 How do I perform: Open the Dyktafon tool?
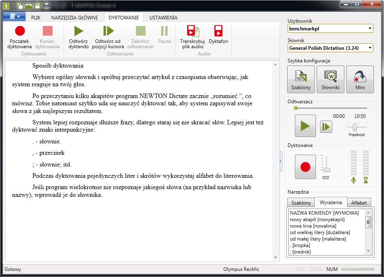pos(218,34)
